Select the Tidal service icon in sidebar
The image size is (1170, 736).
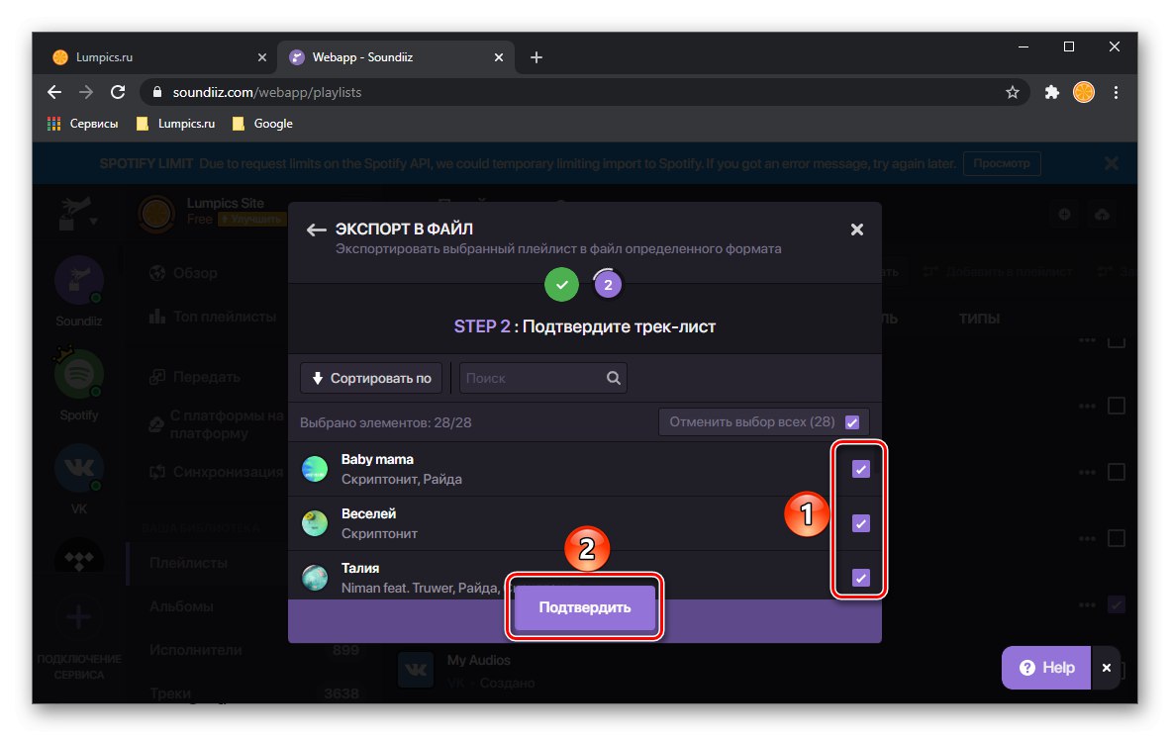(x=78, y=557)
